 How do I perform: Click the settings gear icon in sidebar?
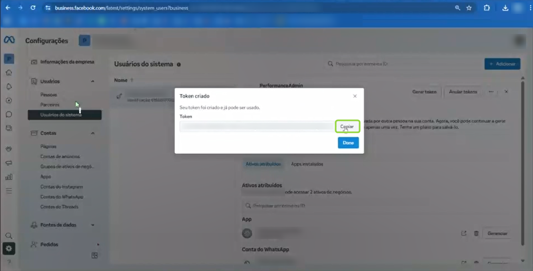9,248
